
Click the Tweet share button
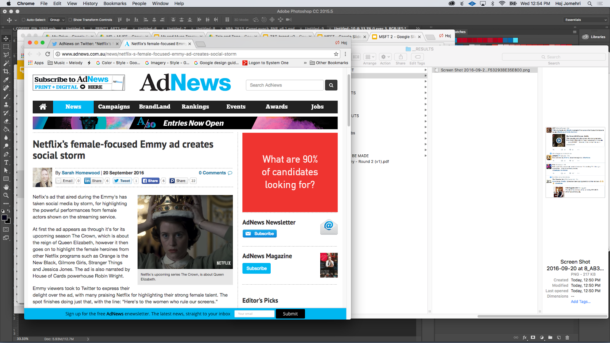tap(122, 181)
